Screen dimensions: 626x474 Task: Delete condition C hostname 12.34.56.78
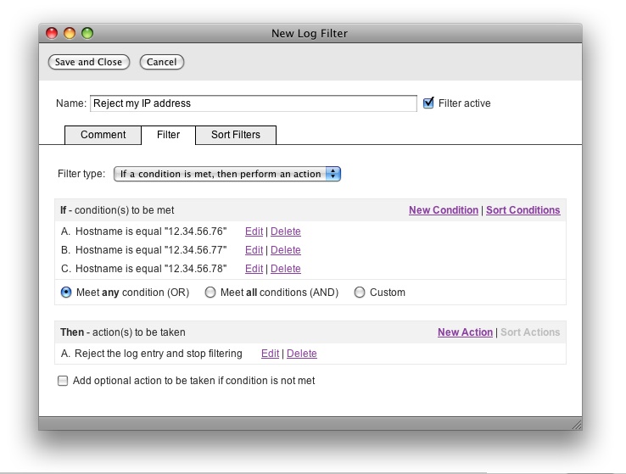tap(286, 269)
